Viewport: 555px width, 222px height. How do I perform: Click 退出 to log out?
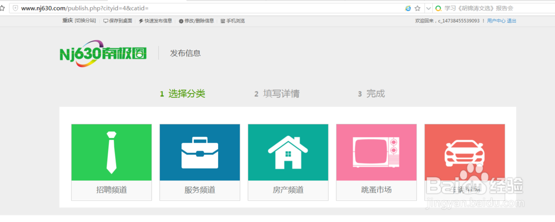[x=512, y=21]
